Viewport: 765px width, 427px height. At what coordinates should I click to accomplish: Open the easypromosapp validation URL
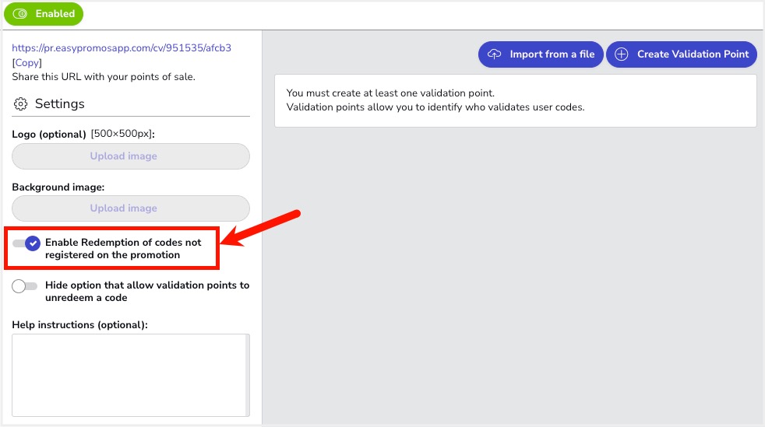pos(122,48)
